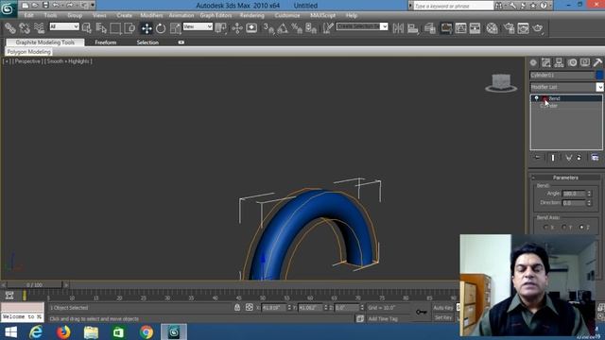Click Rectangular Selection Region tool
Image resolution: width=605 pixels, height=340 pixels.
[115, 28]
